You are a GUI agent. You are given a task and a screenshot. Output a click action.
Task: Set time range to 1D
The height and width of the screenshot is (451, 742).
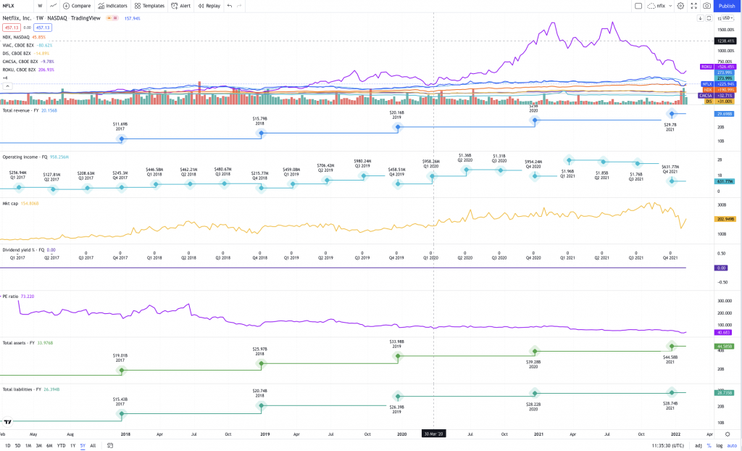pos(7,446)
